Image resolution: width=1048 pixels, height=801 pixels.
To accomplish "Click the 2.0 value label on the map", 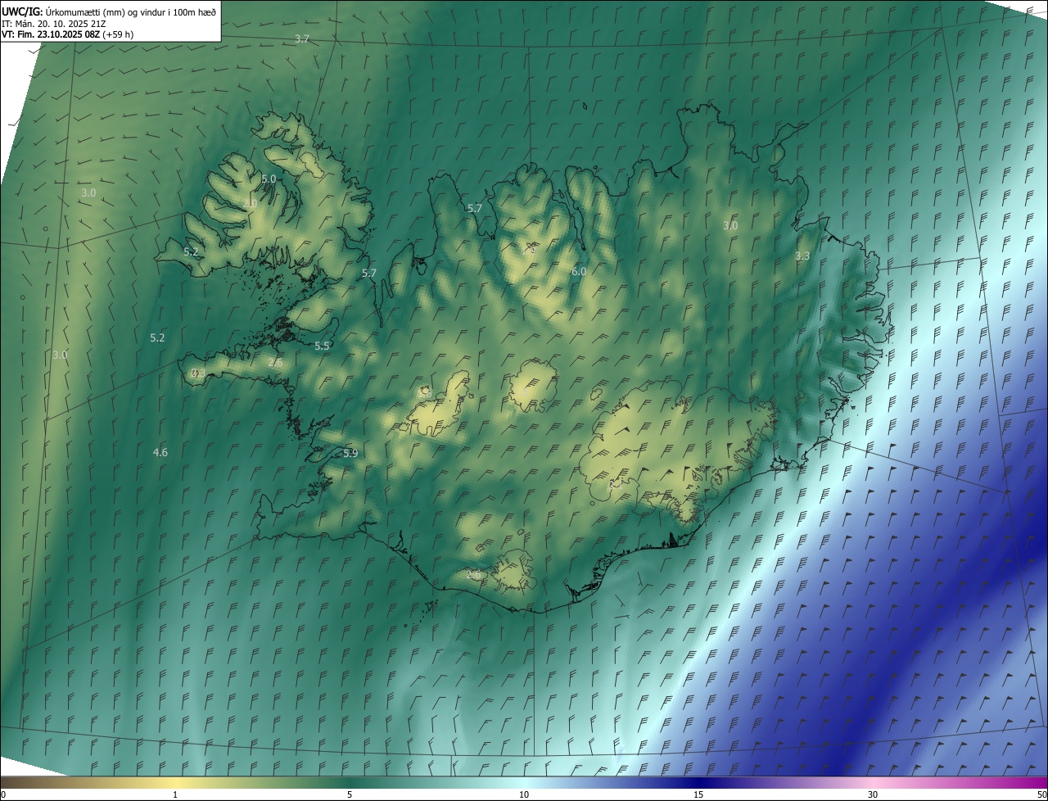I will coord(250,203).
